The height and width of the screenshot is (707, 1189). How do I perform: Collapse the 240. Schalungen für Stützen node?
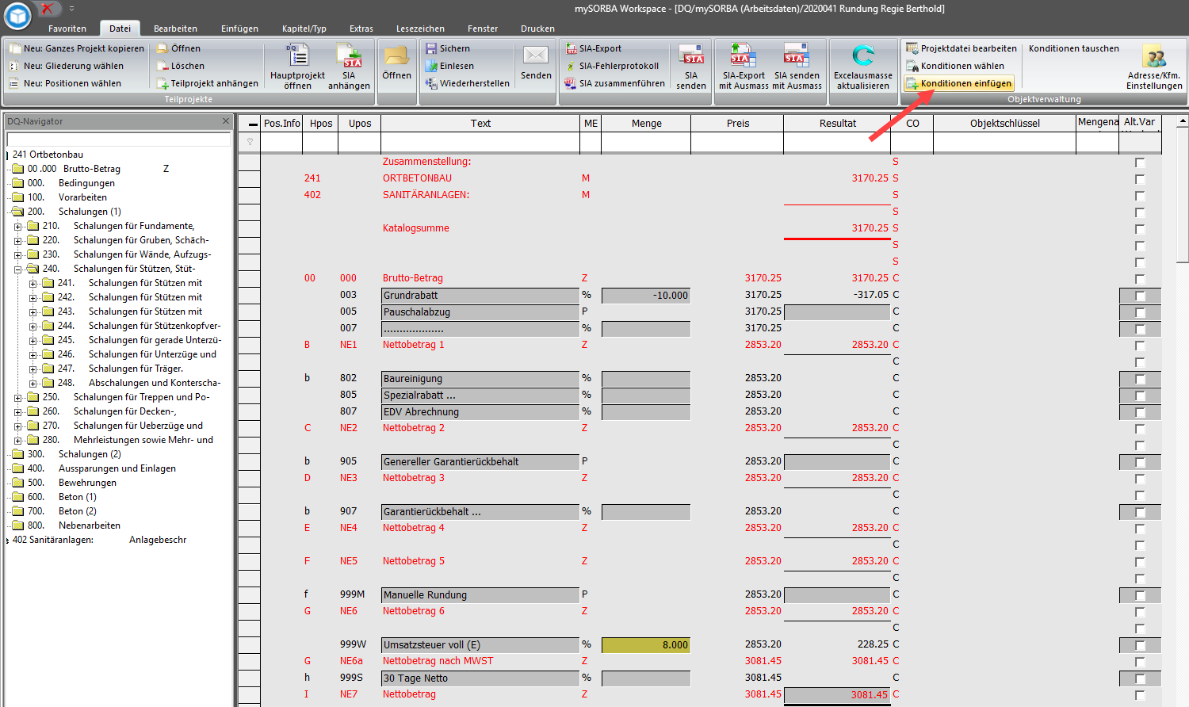point(17,269)
